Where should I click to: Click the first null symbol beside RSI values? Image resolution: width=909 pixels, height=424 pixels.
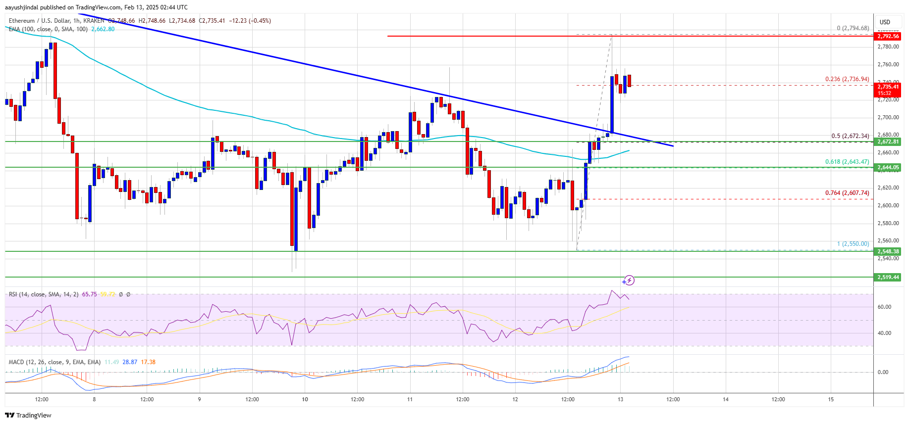(121, 294)
